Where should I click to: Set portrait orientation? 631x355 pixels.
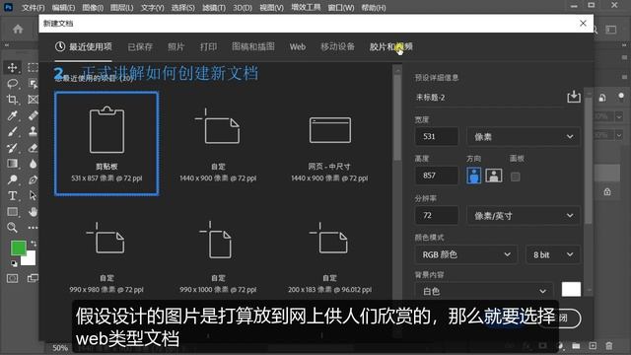coord(473,176)
